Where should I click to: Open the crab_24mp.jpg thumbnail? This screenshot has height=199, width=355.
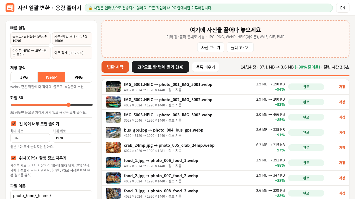point(113,148)
